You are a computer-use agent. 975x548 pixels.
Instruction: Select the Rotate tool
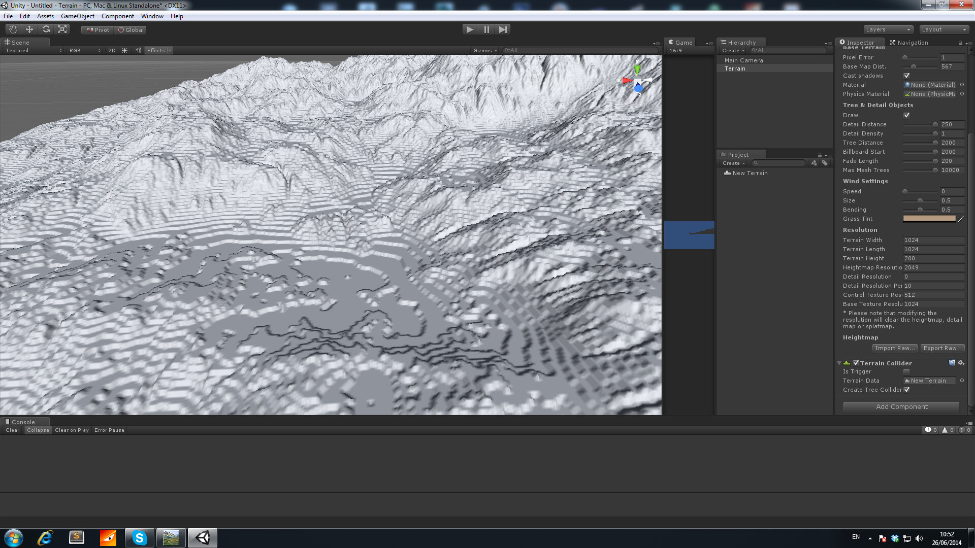(46, 29)
